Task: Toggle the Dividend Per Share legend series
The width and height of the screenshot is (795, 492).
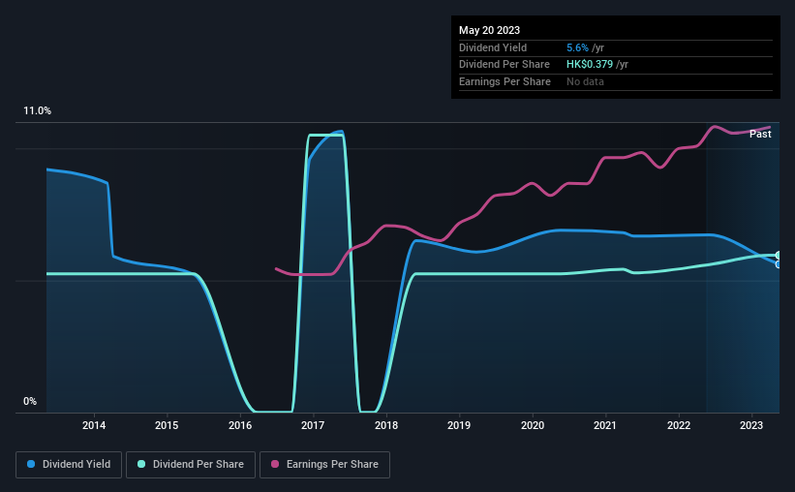Action: click(191, 465)
